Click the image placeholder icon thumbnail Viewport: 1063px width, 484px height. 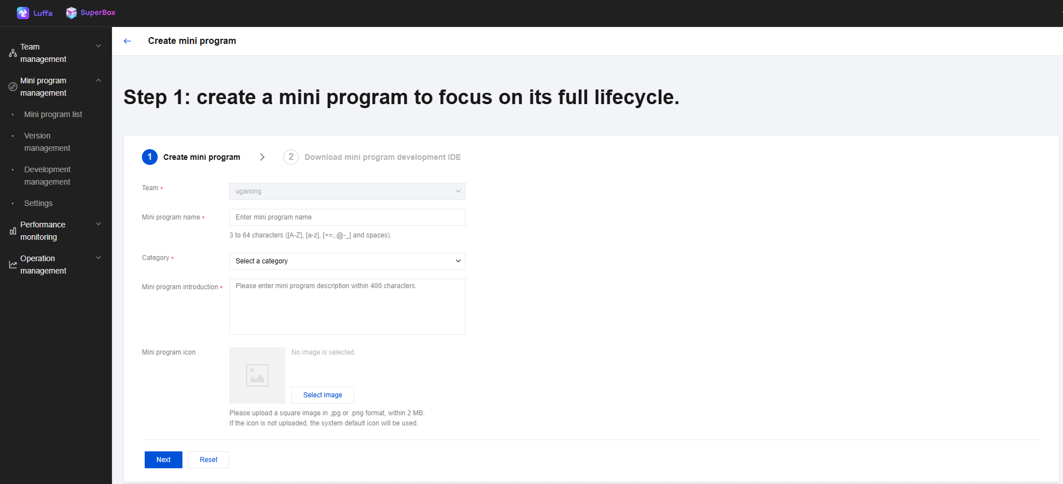pos(257,375)
